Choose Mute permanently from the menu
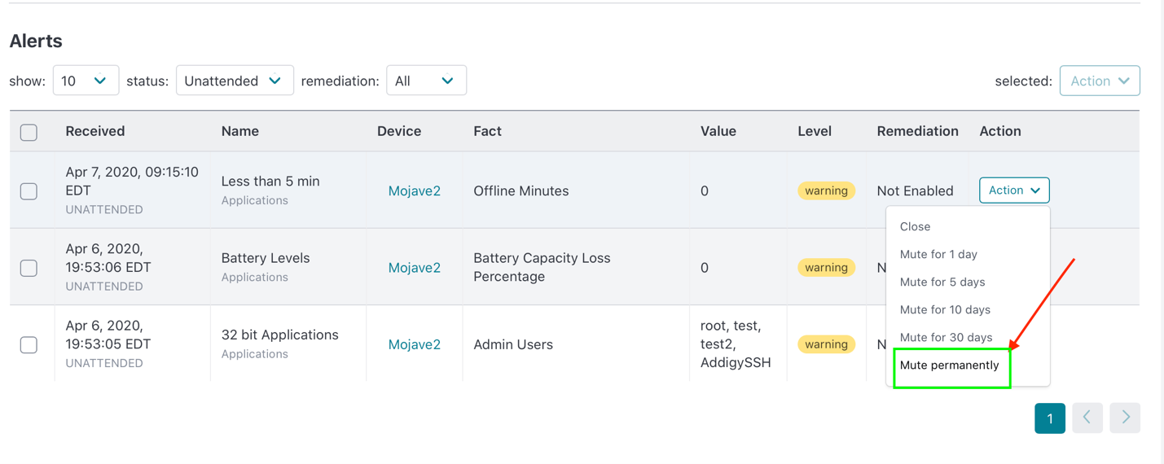 pyautogui.click(x=949, y=366)
